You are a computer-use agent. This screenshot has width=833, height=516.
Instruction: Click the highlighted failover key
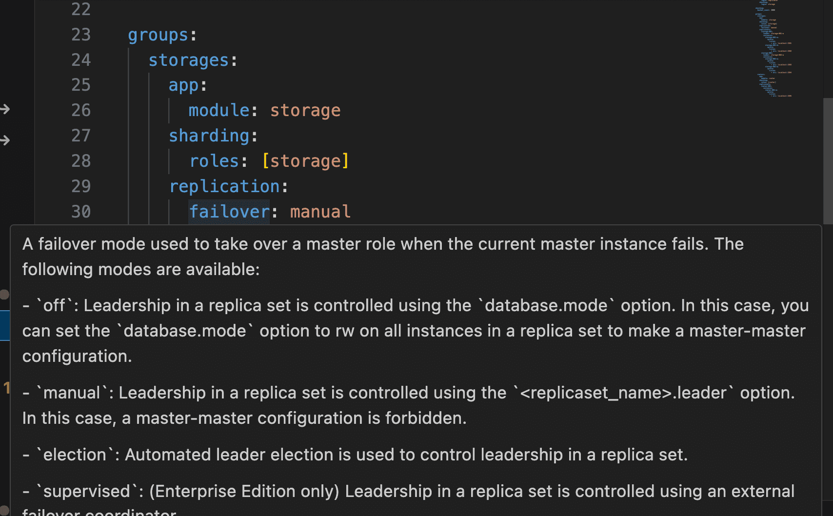(x=229, y=212)
